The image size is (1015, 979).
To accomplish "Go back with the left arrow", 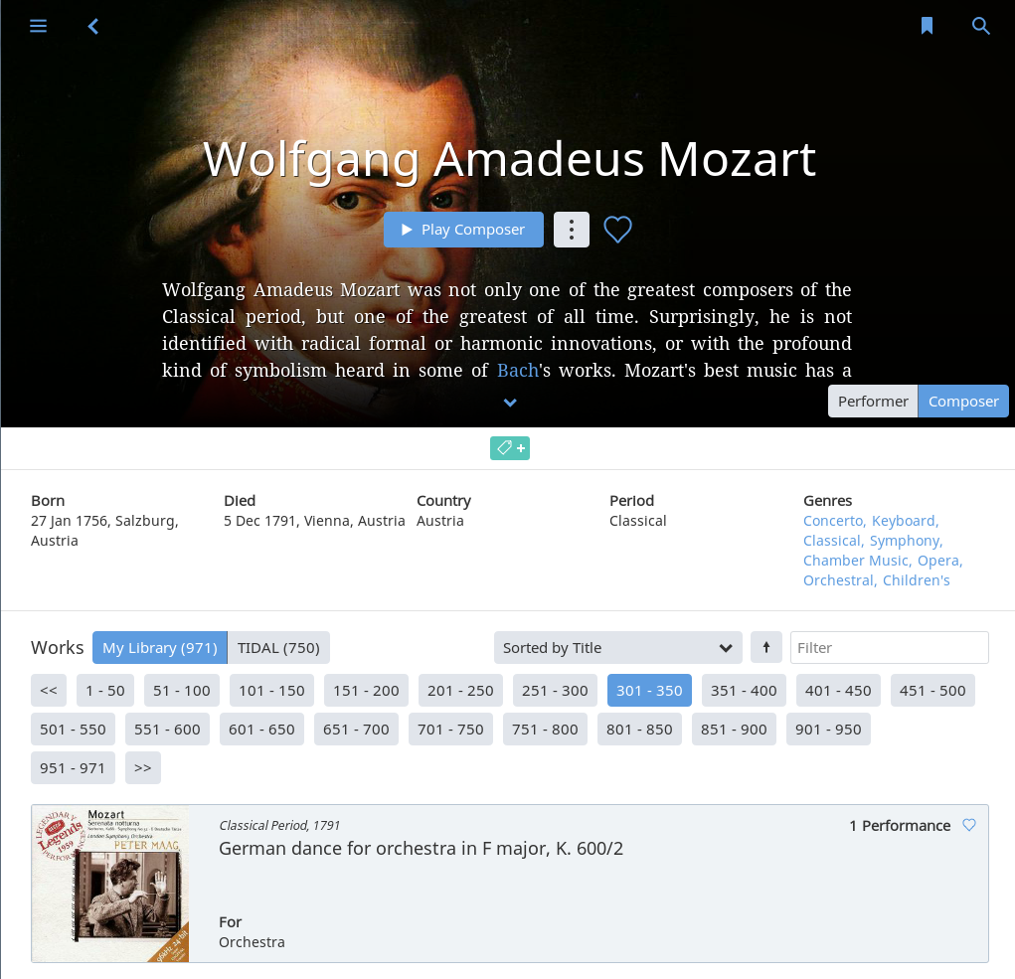I will click(93, 26).
